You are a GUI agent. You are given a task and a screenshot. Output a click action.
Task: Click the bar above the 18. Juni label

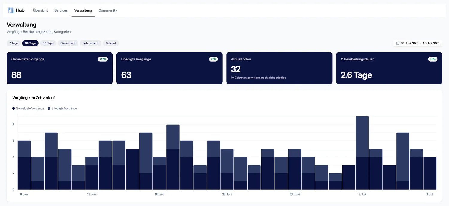(159, 173)
